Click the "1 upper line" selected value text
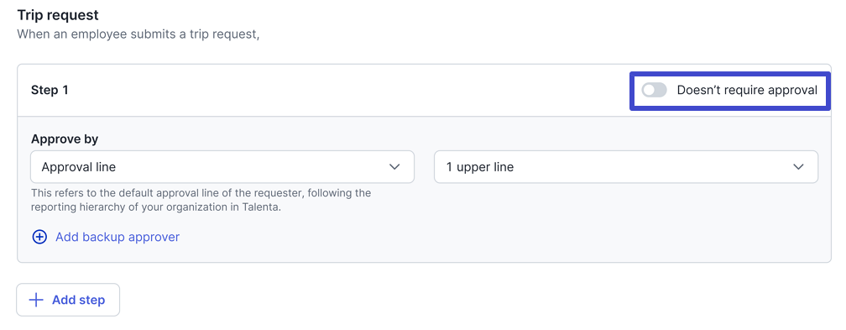This screenshot has height=330, width=846. click(480, 167)
